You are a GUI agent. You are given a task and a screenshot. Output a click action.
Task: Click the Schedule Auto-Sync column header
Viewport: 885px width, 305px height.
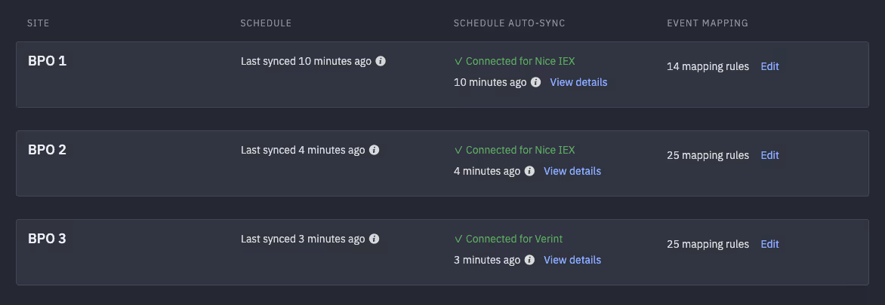(509, 23)
